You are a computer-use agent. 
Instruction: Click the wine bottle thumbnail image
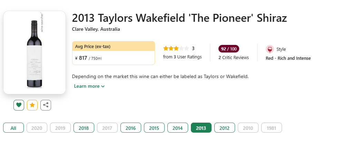(35, 53)
